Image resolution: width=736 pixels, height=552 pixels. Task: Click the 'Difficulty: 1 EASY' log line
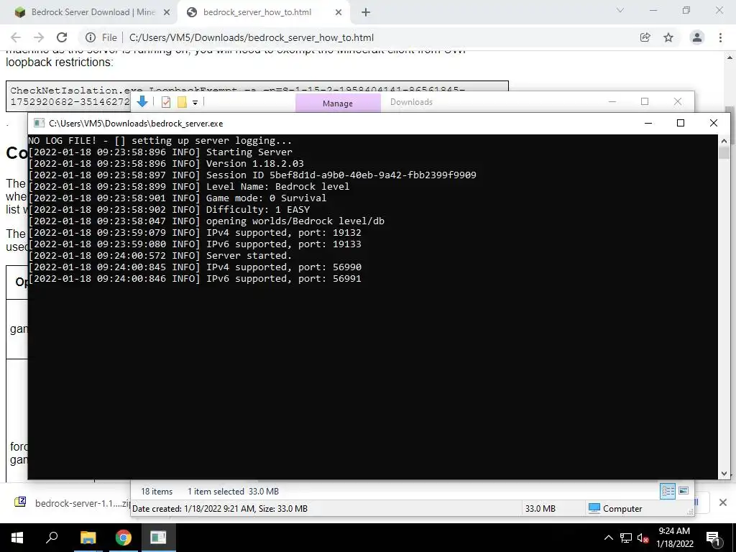tap(169, 210)
